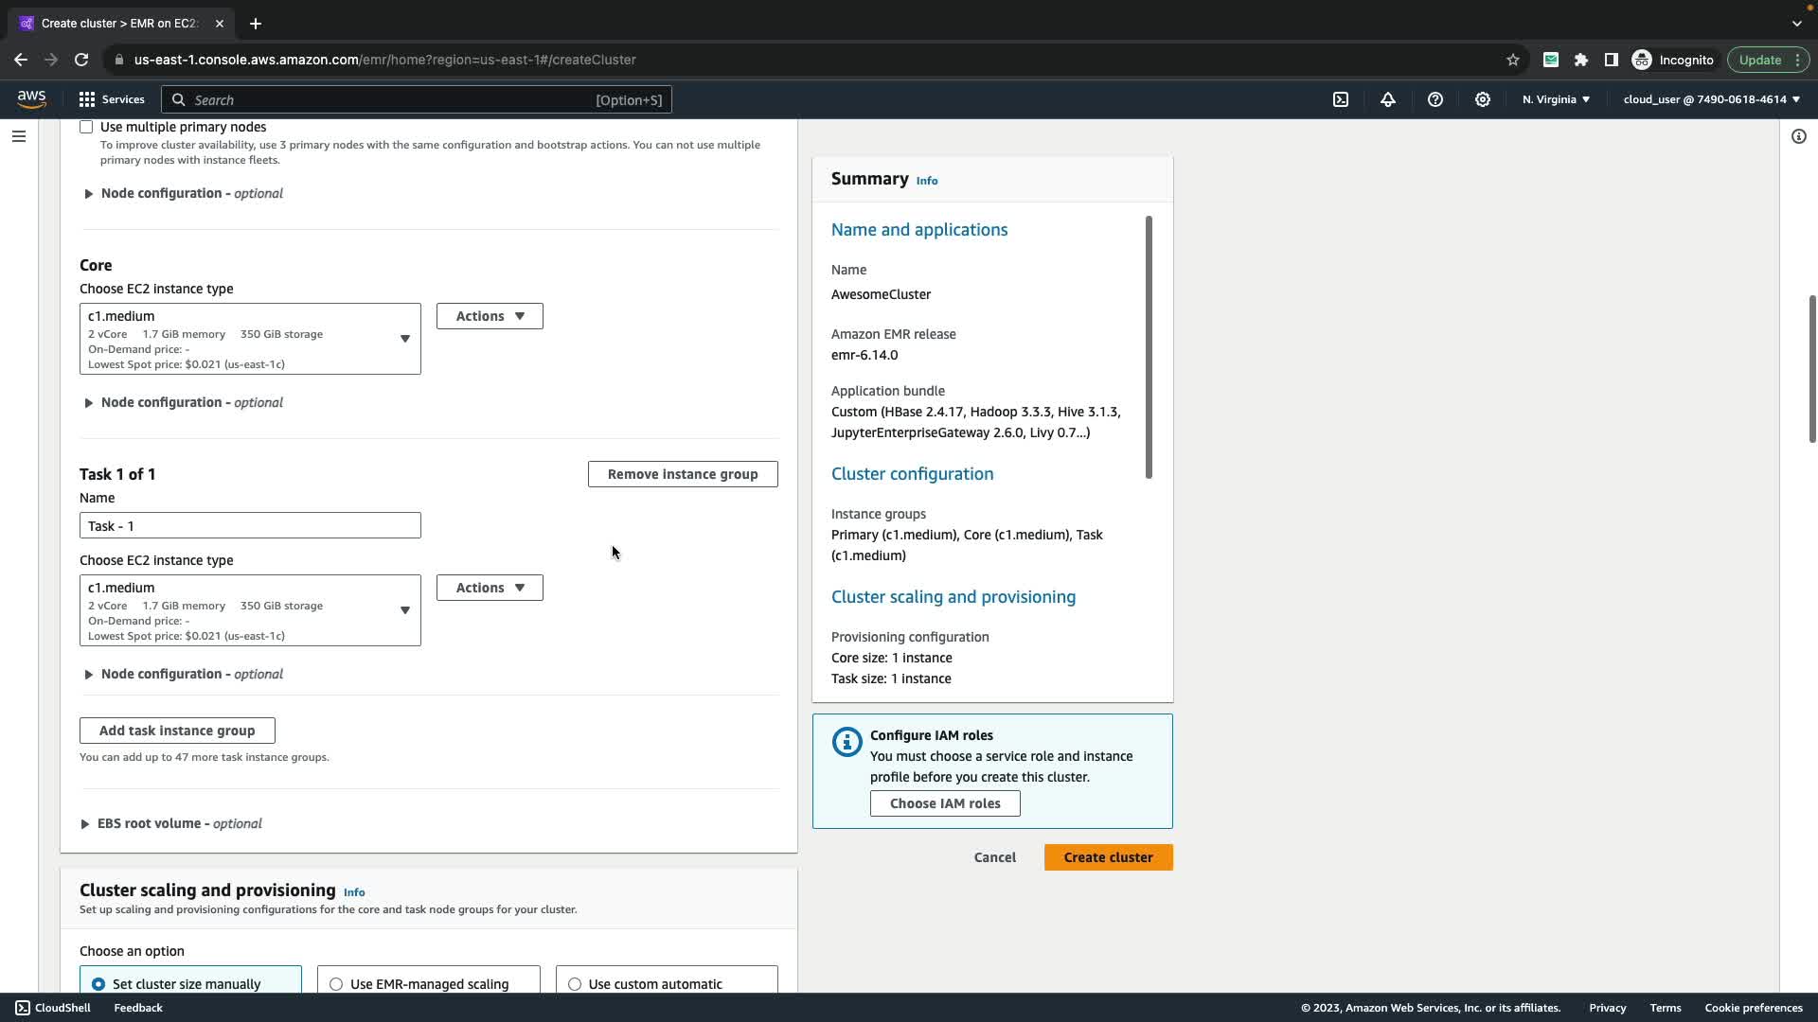Select Use custom automatic scaling option

click(575, 984)
